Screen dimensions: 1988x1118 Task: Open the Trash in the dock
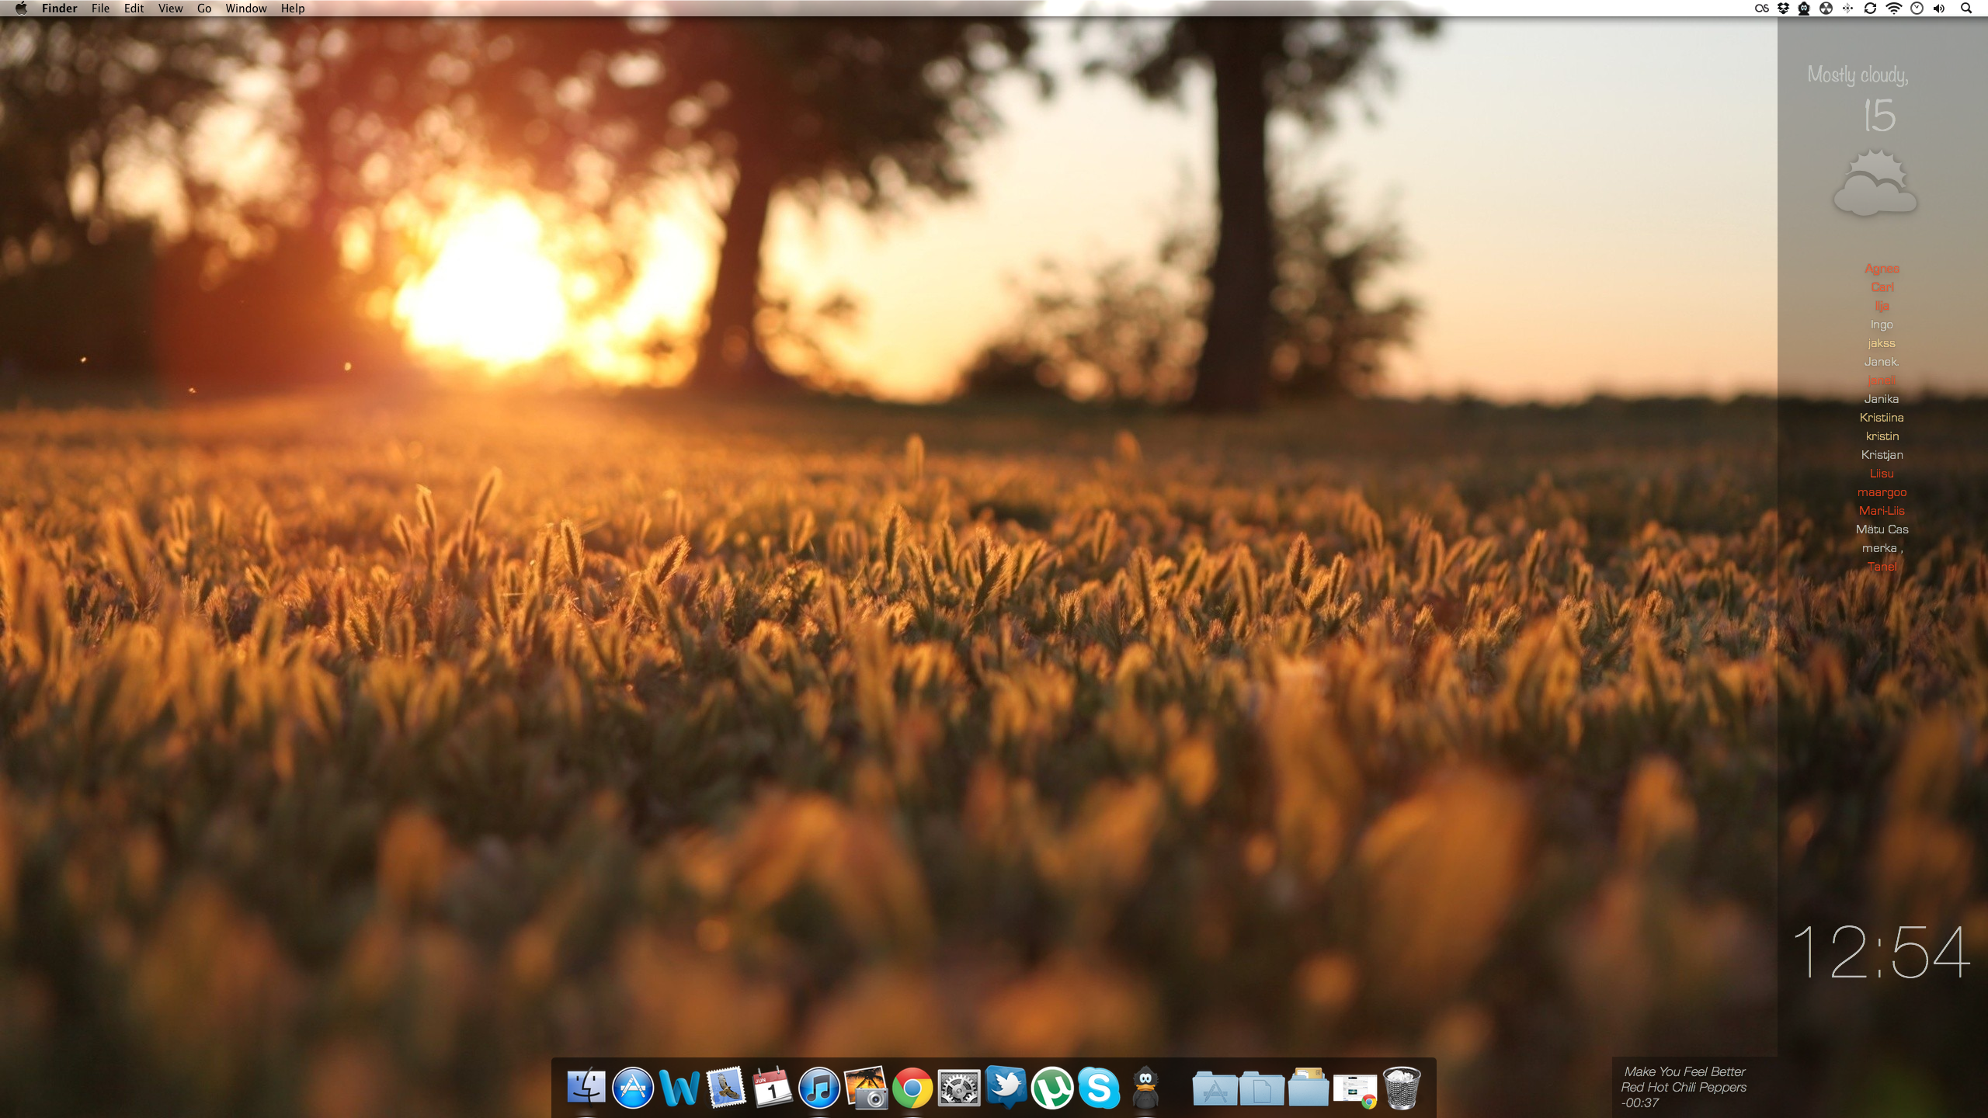pyautogui.click(x=1402, y=1088)
